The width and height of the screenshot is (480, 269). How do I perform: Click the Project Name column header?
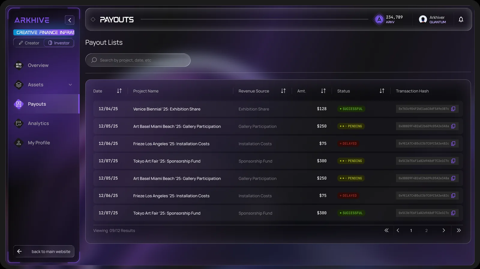click(x=146, y=91)
